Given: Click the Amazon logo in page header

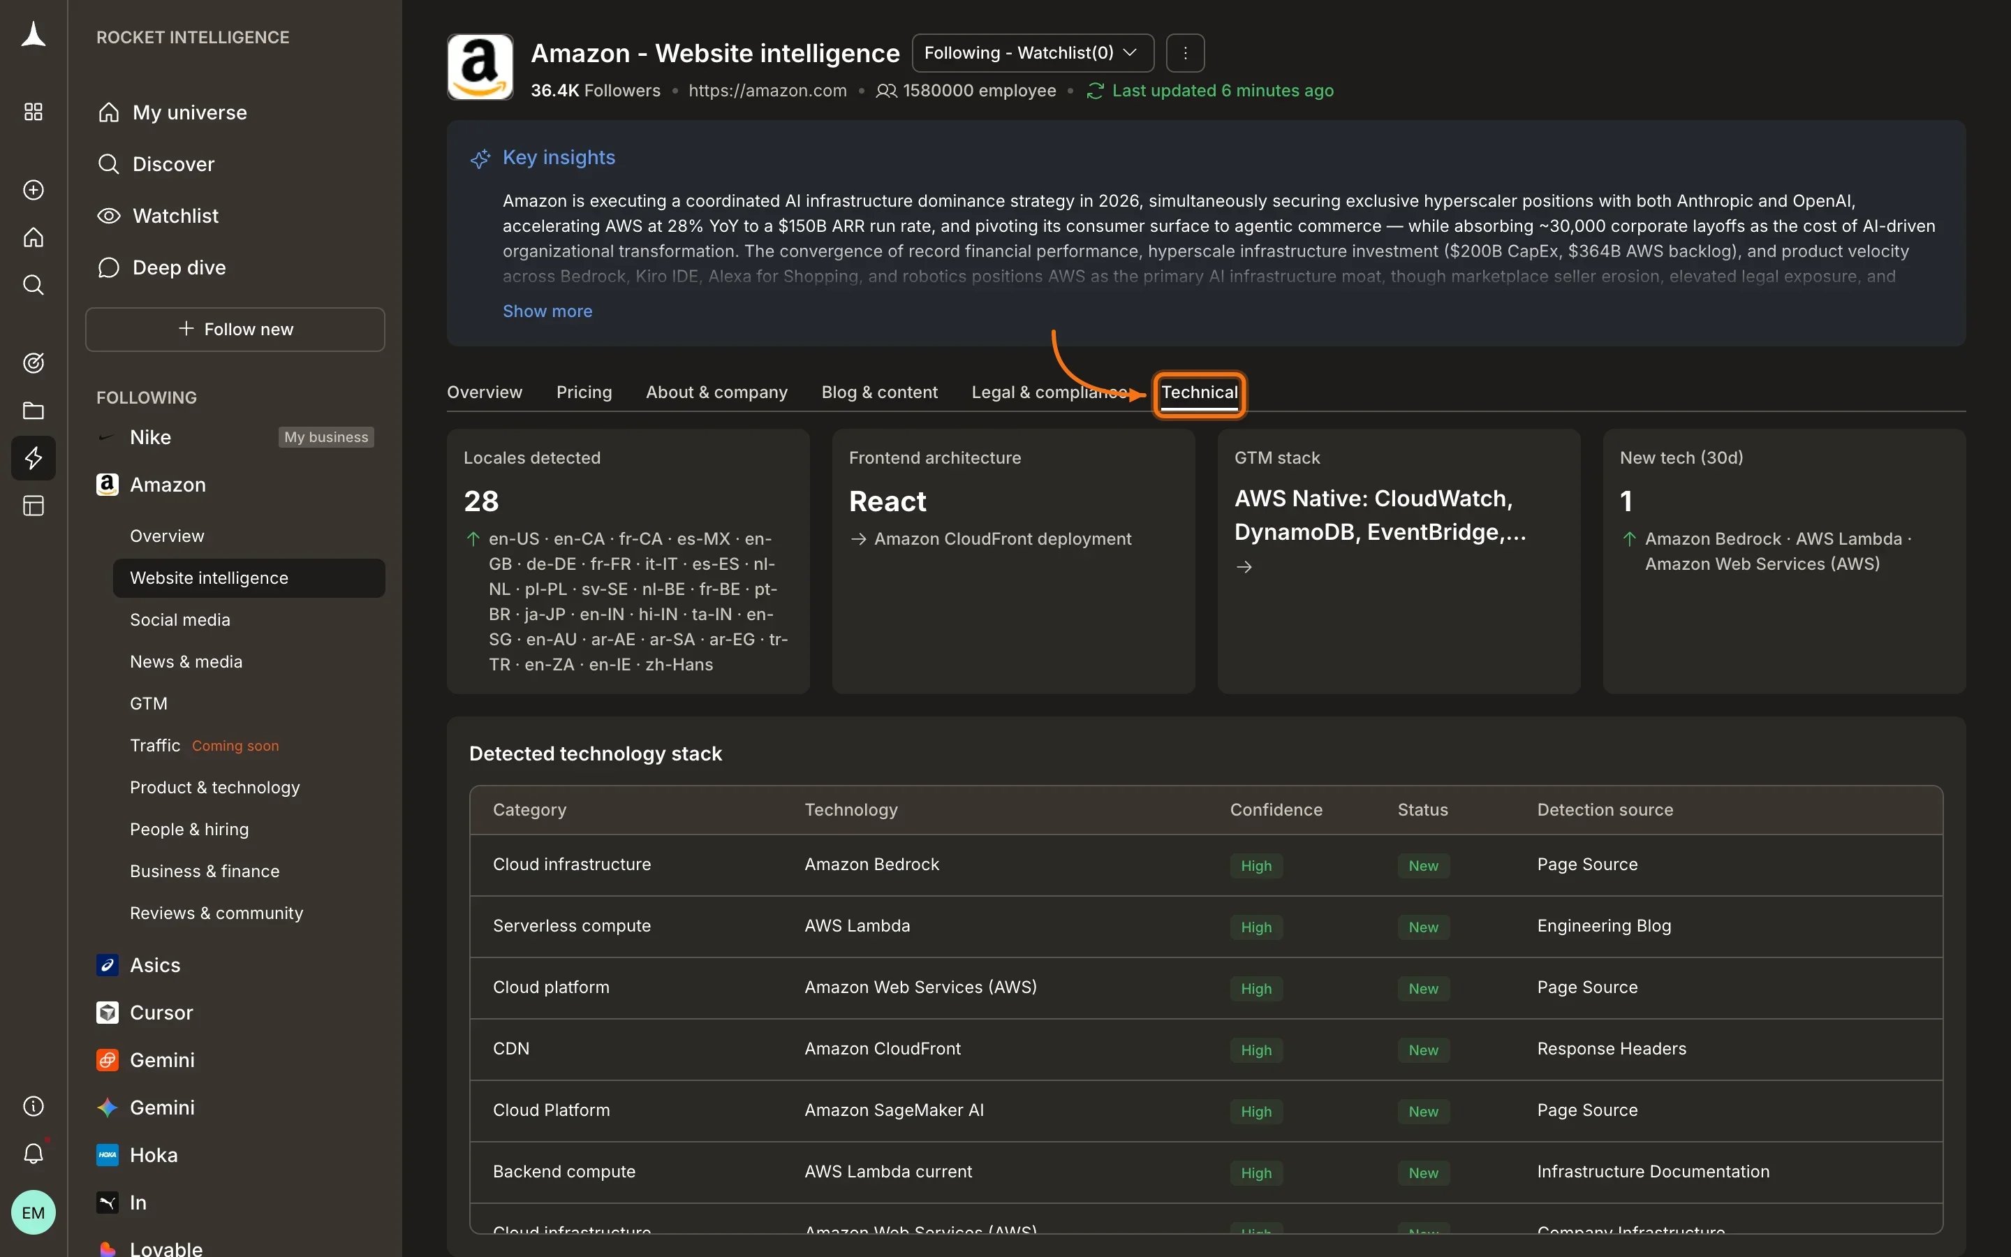Looking at the screenshot, I should (480, 67).
